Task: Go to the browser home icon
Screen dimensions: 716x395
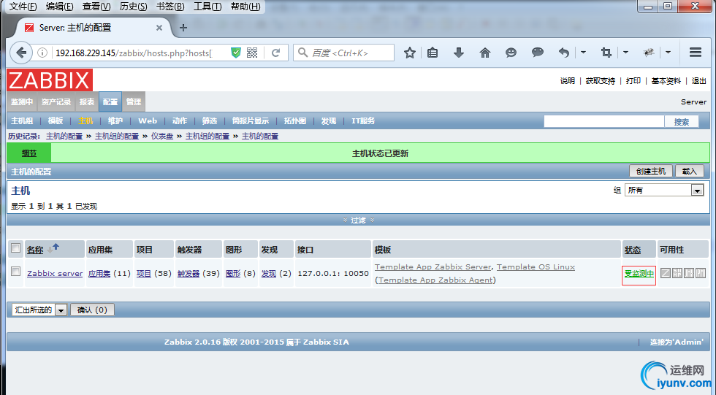Action: [485, 53]
